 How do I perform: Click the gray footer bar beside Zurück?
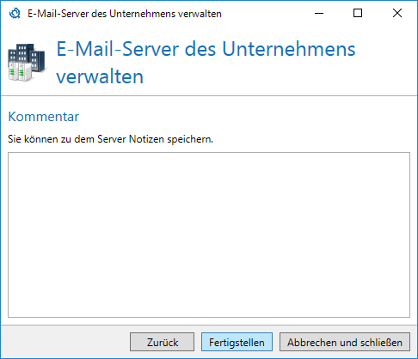coord(66,342)
